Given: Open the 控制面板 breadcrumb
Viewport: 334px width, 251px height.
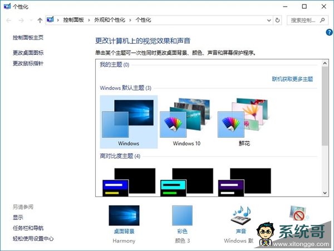Looking at the screenshot, I should coord(73,20).
